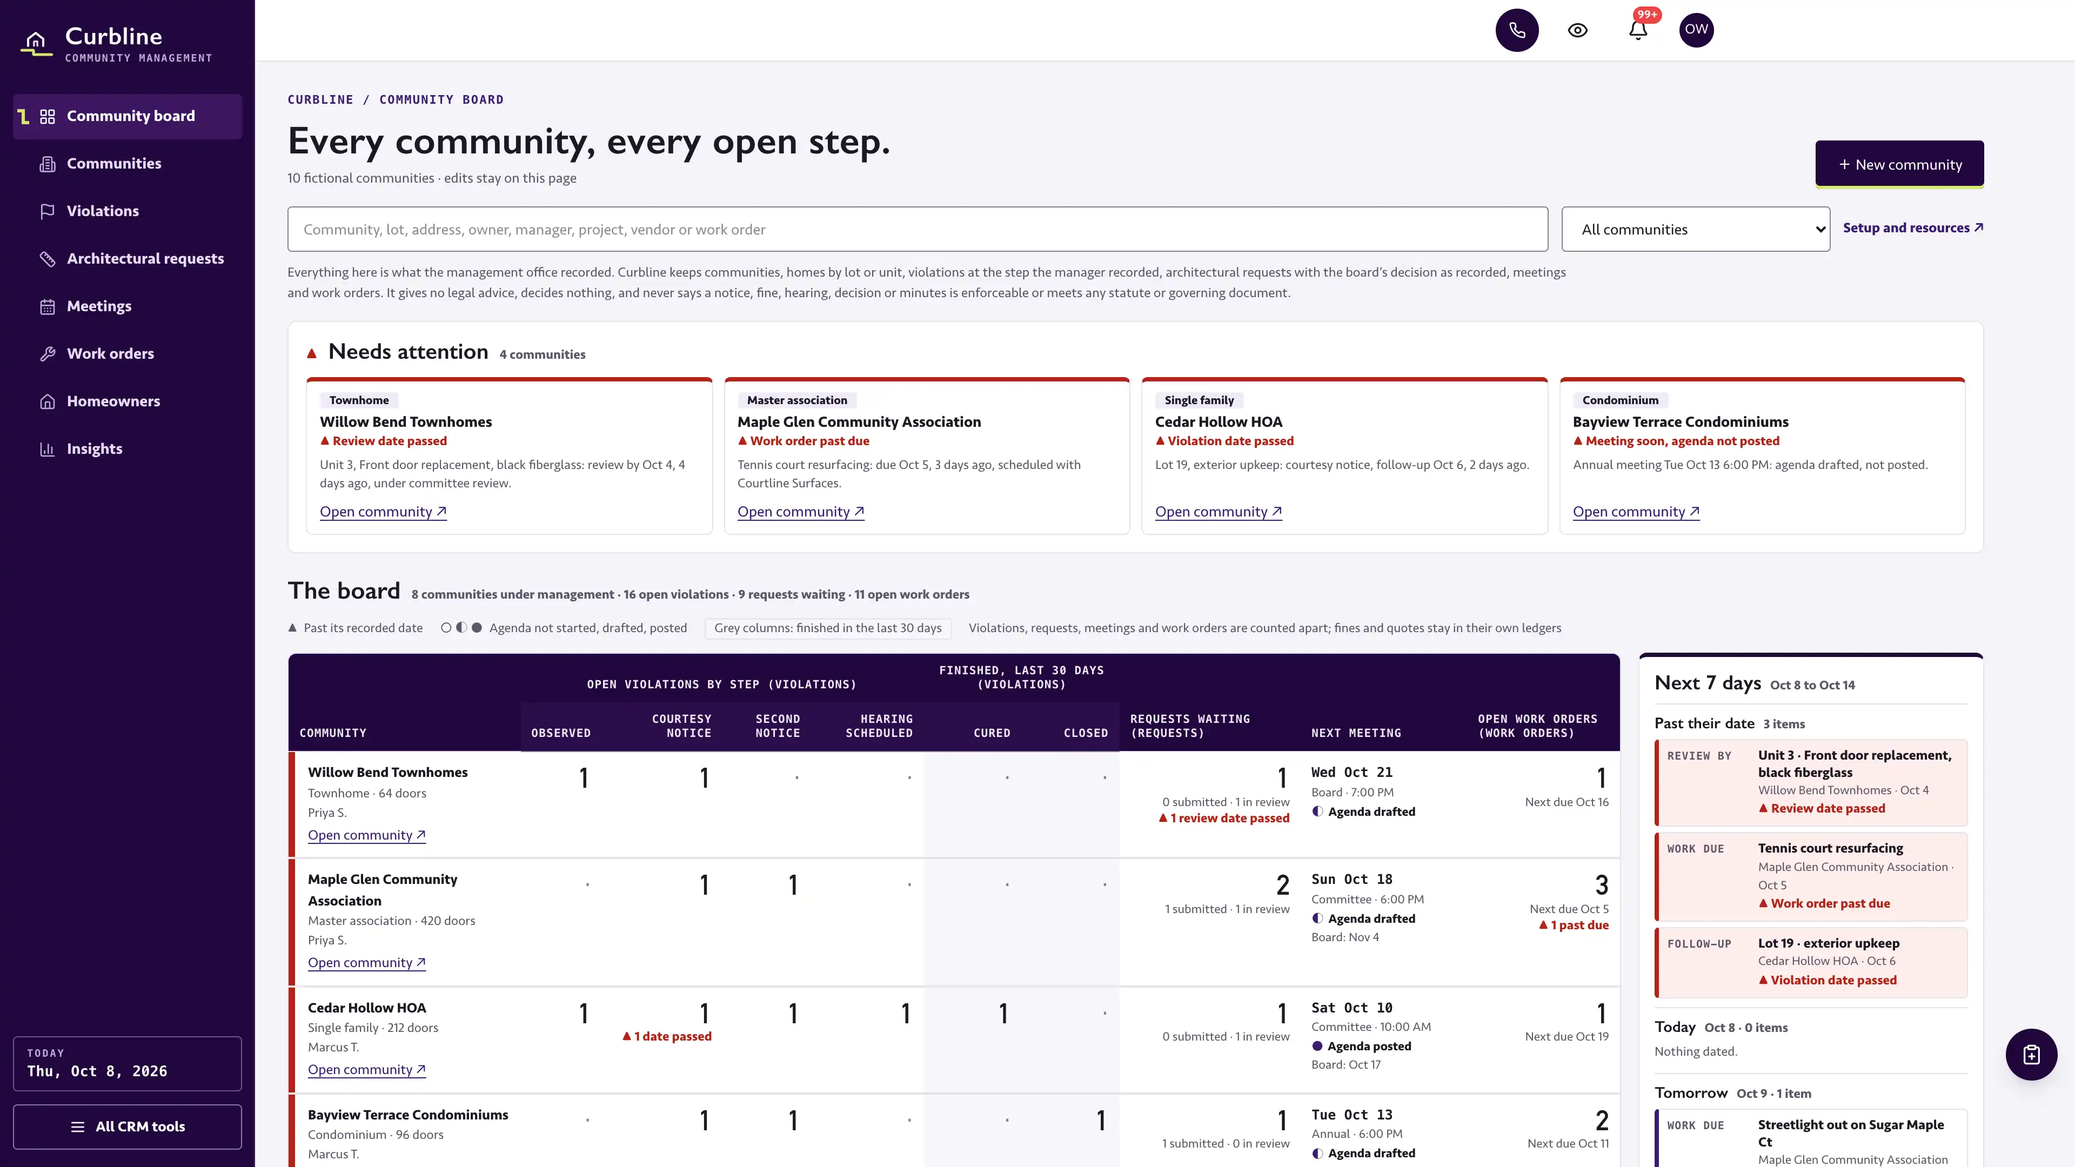This screenshot has width=2075, height=1167.
Task: Click the phone call icon button
Action: coord(1517,30)
